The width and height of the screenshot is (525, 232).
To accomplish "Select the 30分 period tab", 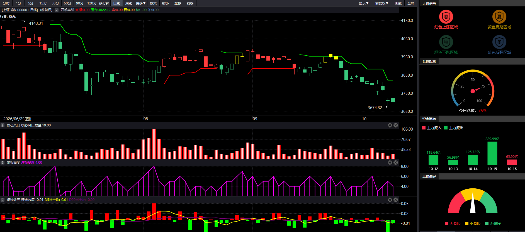I will click(55, 3).
